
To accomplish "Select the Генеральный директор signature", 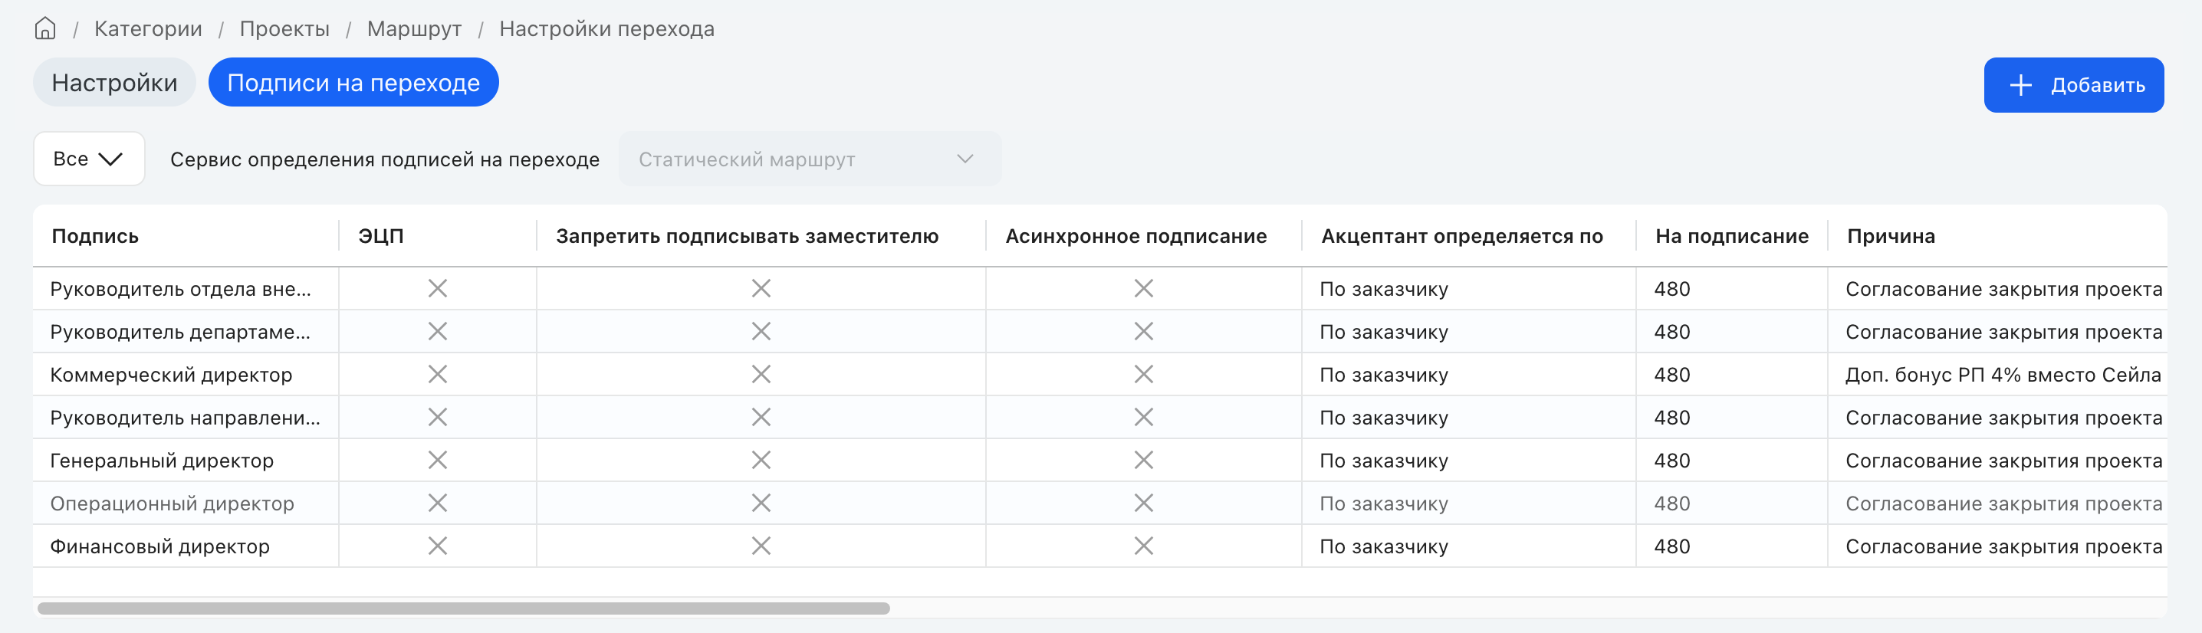I will (x=162, y=461).
